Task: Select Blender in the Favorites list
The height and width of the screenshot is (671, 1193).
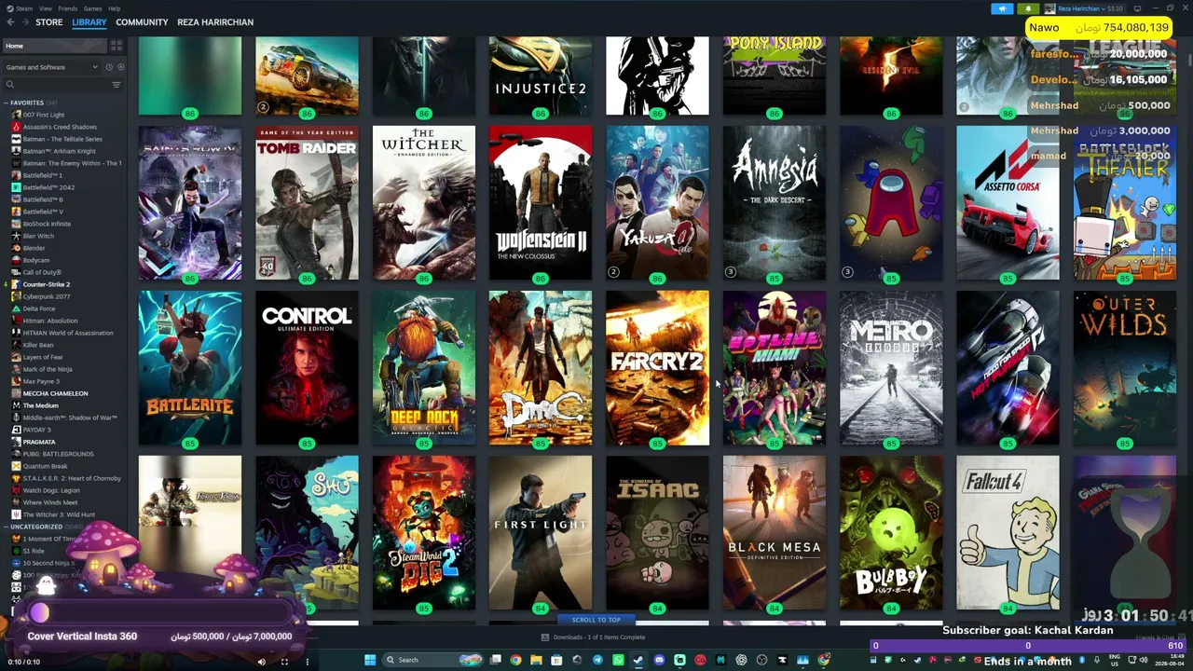Action: click(x=34, y=248)
